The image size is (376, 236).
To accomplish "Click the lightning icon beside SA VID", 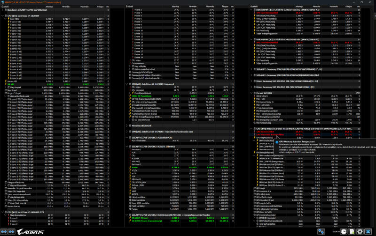I will [6, 84].
